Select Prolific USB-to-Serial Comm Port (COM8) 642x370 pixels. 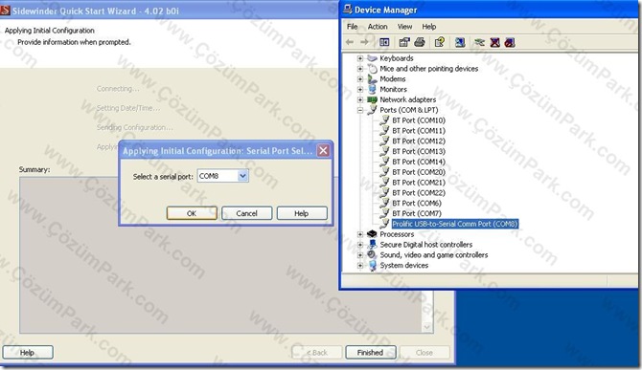(x=455, y=224)
